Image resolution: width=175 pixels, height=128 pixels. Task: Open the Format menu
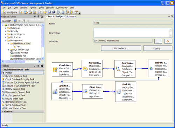click(x=33, y=8)
